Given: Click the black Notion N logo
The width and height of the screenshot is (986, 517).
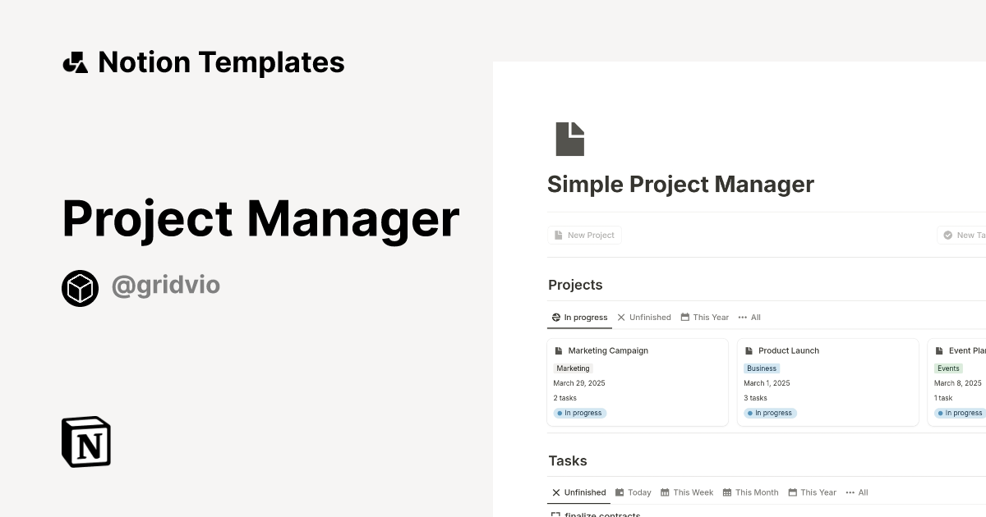Looking at the screenshot, I should tap(85, 442).
